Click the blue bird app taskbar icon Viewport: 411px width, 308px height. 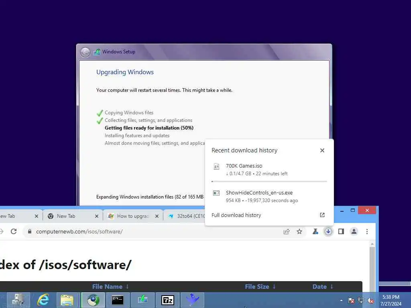point(193,300)
